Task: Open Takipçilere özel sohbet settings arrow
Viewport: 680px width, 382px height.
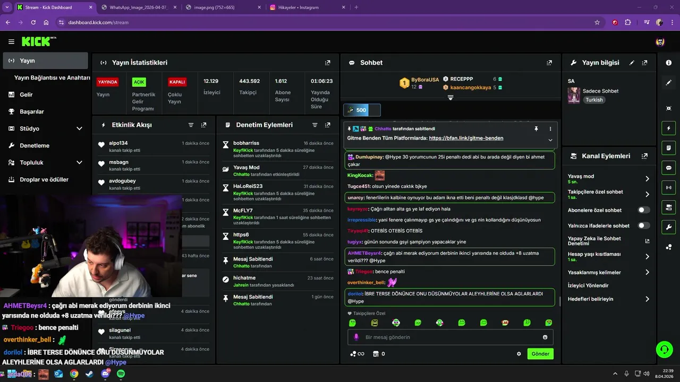Action: [x=647, y=194]
